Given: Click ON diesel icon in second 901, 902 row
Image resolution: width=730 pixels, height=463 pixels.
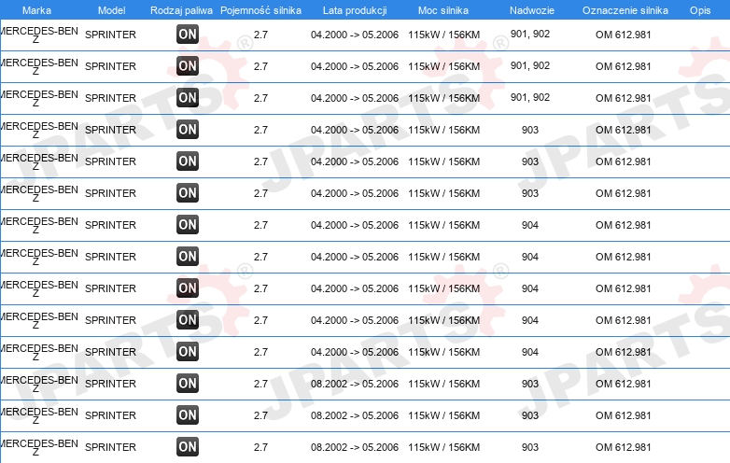Looking at the screenshot, I should (x=188, y=65).
